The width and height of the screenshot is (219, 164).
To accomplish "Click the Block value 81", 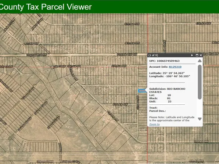I will pos(169,98).
